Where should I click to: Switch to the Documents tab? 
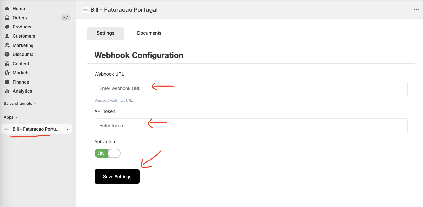point(149,33)
